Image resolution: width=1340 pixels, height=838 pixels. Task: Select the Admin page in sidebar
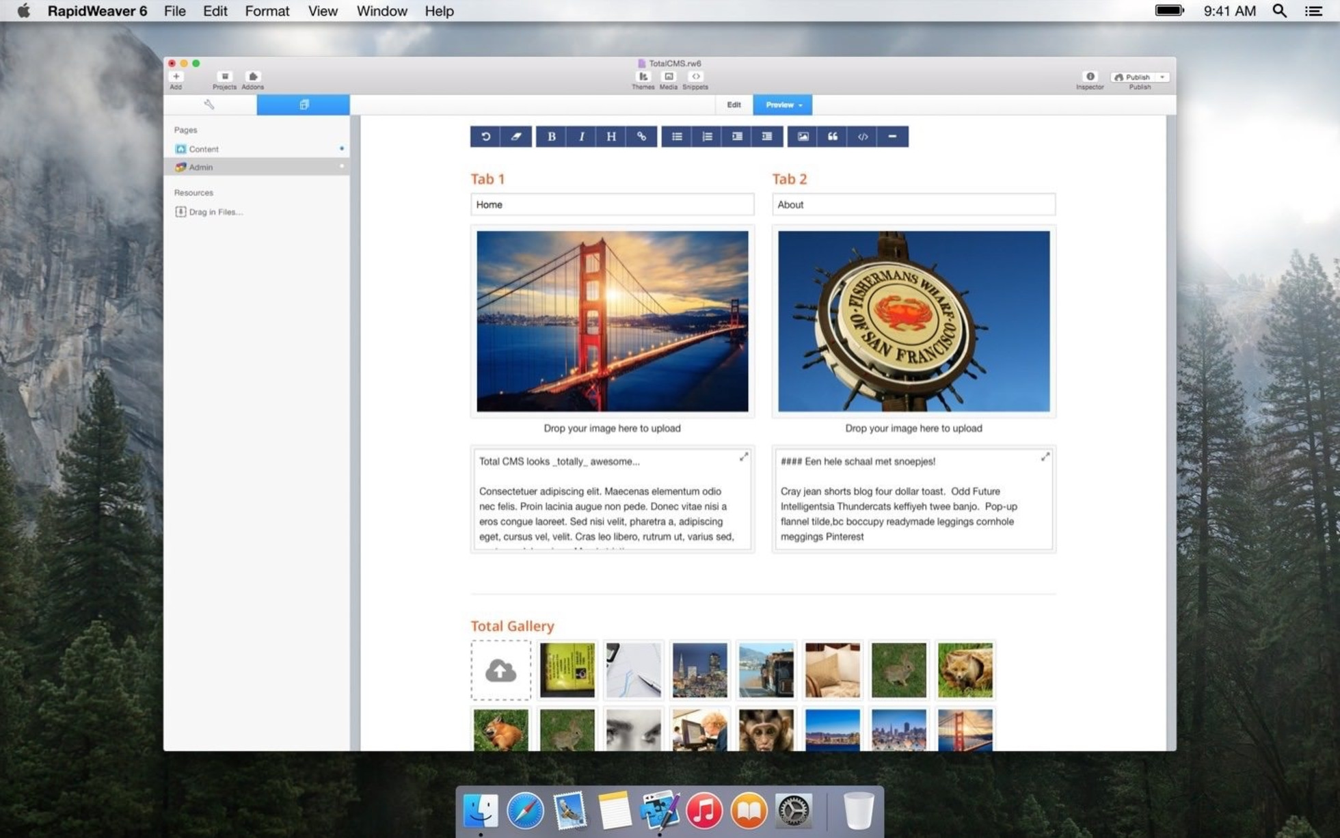coord(200,167)
